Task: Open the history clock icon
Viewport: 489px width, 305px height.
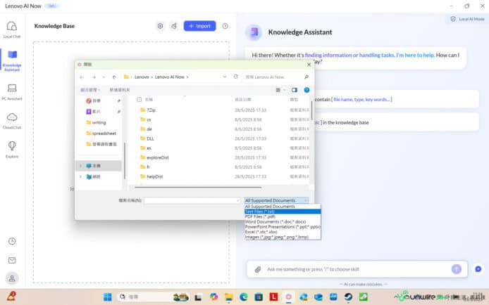Action: coord(12,241)
